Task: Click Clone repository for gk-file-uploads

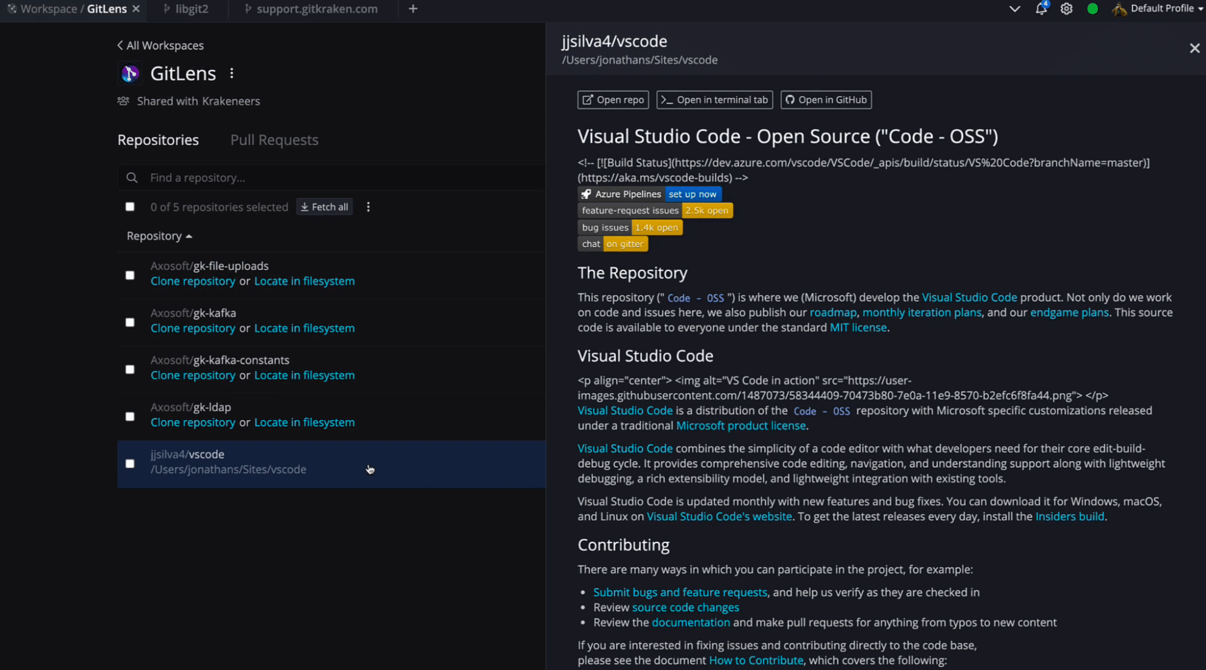Action: point(193,281)
